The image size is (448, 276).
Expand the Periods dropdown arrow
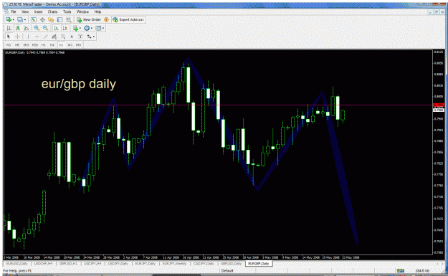point(92,28)
